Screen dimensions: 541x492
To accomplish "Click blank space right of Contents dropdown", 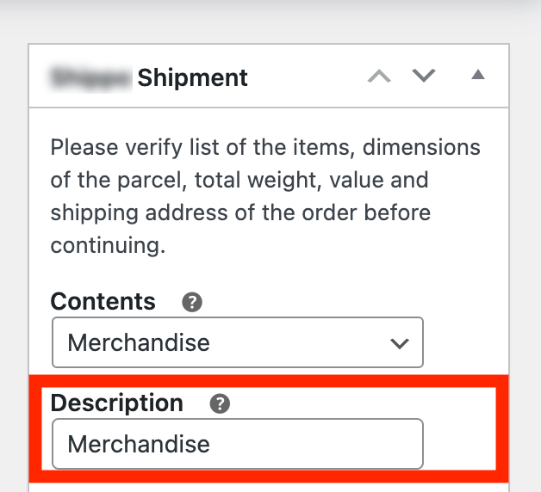I will pos(465,342).
